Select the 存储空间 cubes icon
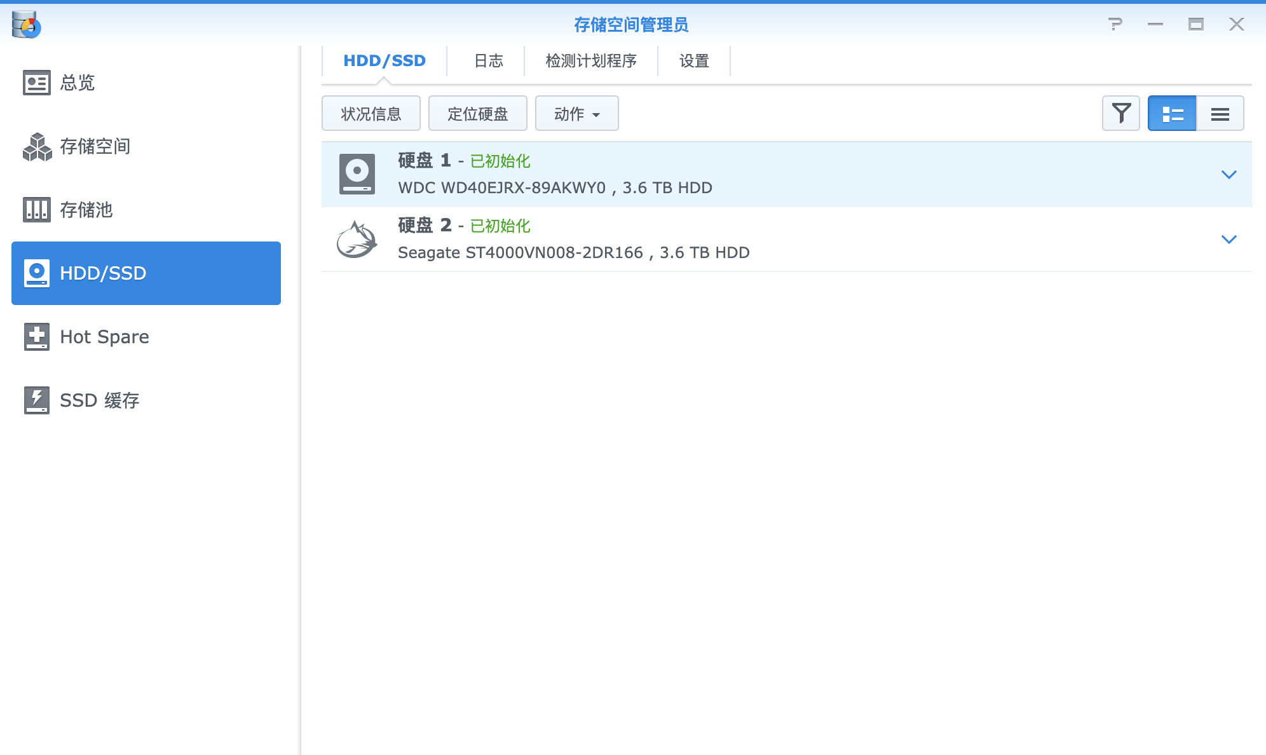Image resolution: width=1266 pixels, height=755 pixels. (x=37, y=146)
